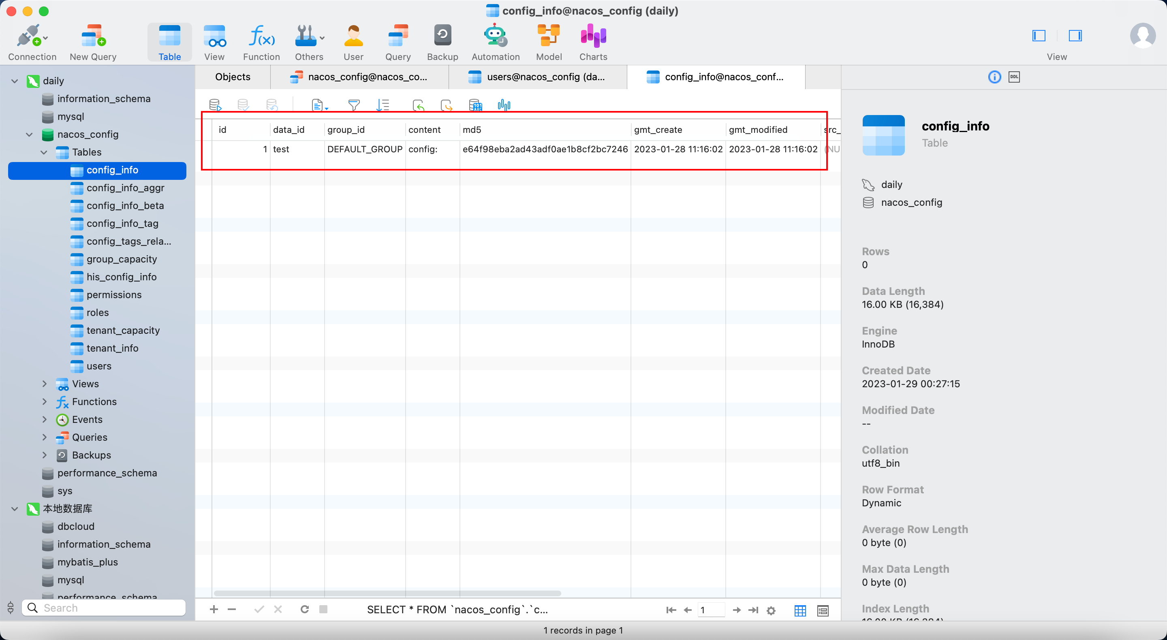Collapse the Tables node
Screen dimensions: 1167x640
point(44,152)
